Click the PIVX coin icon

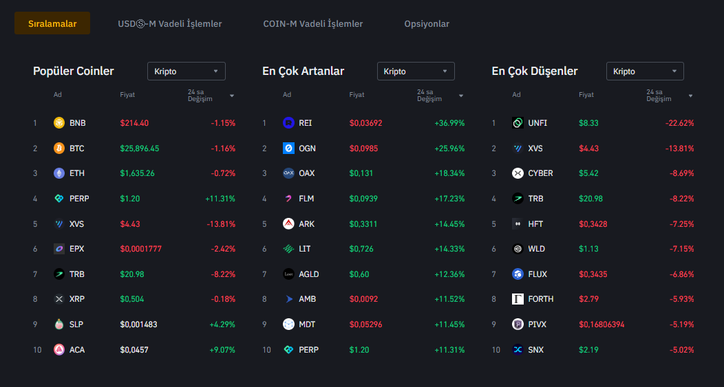[518, 324]
